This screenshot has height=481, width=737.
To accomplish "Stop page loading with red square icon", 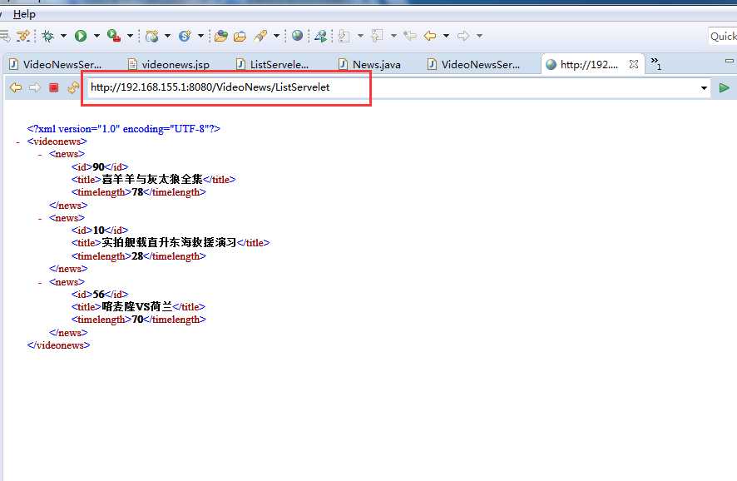I will click(x=54, y=87).
